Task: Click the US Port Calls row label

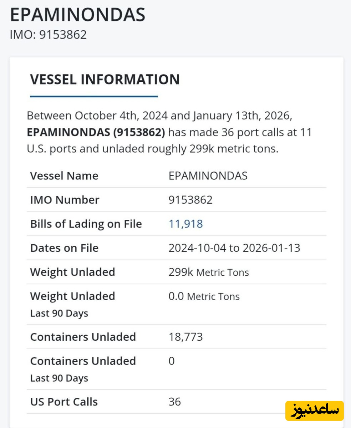Action: tap(64, 402)
